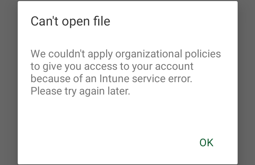Click the word "later." ending the message
This screenshot has width=255, height=165.
coord(118,91)
